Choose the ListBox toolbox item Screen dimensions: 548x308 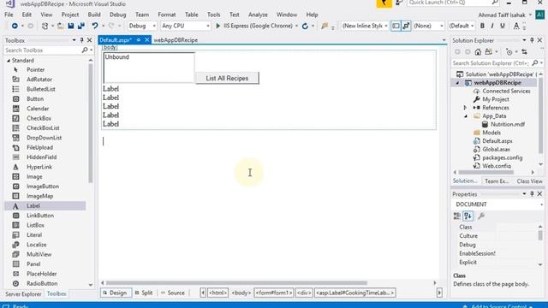pyautogui.click(x=35, y=225)
